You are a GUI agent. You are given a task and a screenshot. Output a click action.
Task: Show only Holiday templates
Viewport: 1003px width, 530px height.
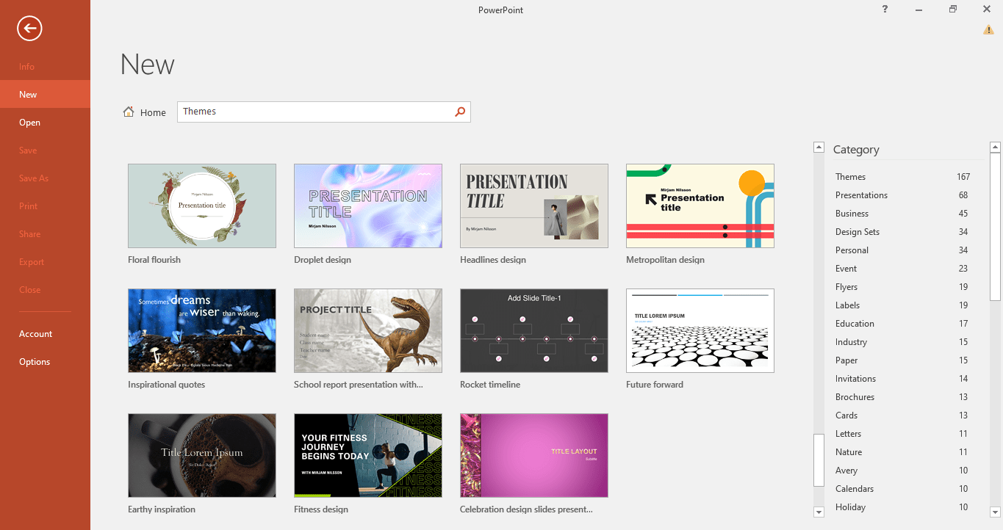(850, 507)
